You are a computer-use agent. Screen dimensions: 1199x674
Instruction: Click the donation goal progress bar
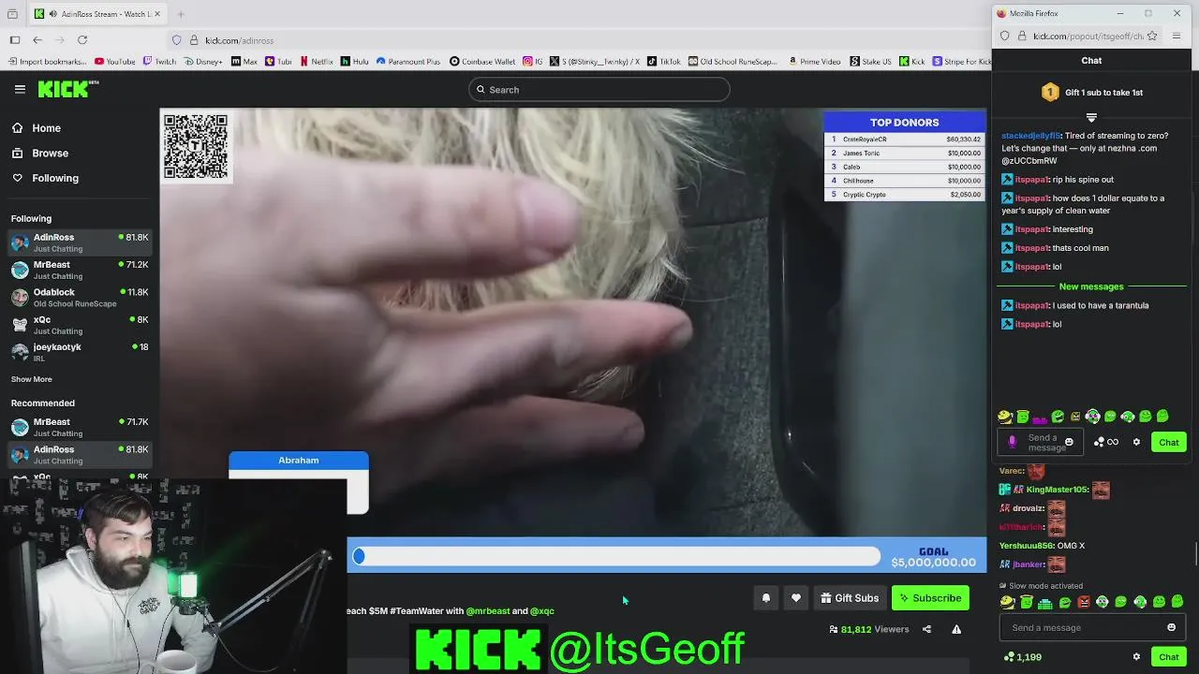click(616, 556)
